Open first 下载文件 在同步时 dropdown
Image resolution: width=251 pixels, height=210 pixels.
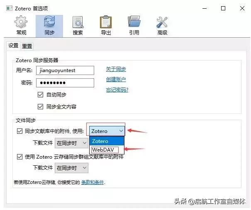click(71, 143)
